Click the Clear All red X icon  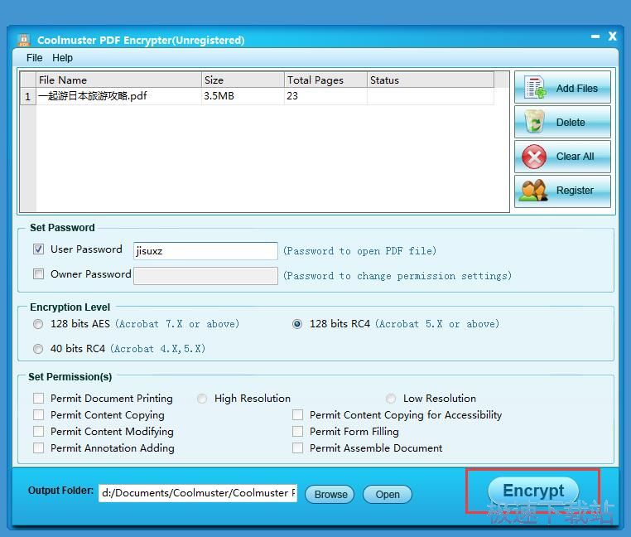(535, 157)
